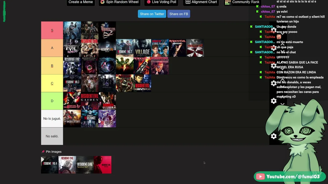
Task: Move A tier row up with chevron
Action: (282, 44)
